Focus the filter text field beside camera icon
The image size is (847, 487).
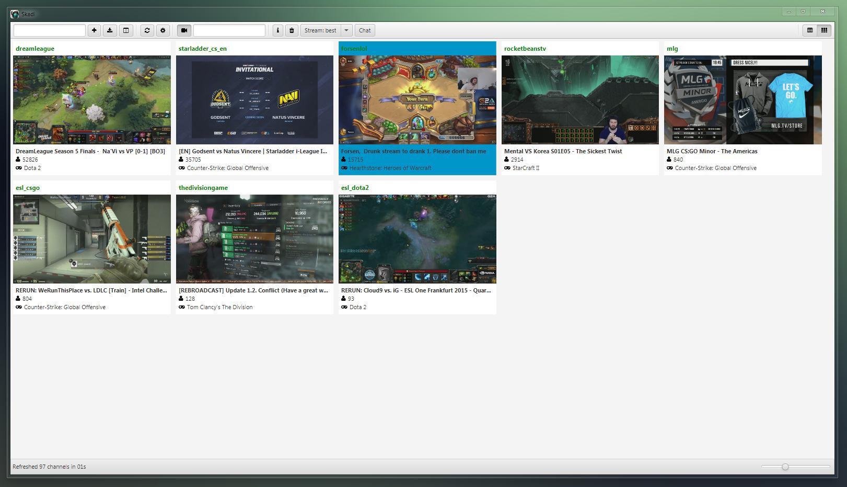(x=229, y=30)
